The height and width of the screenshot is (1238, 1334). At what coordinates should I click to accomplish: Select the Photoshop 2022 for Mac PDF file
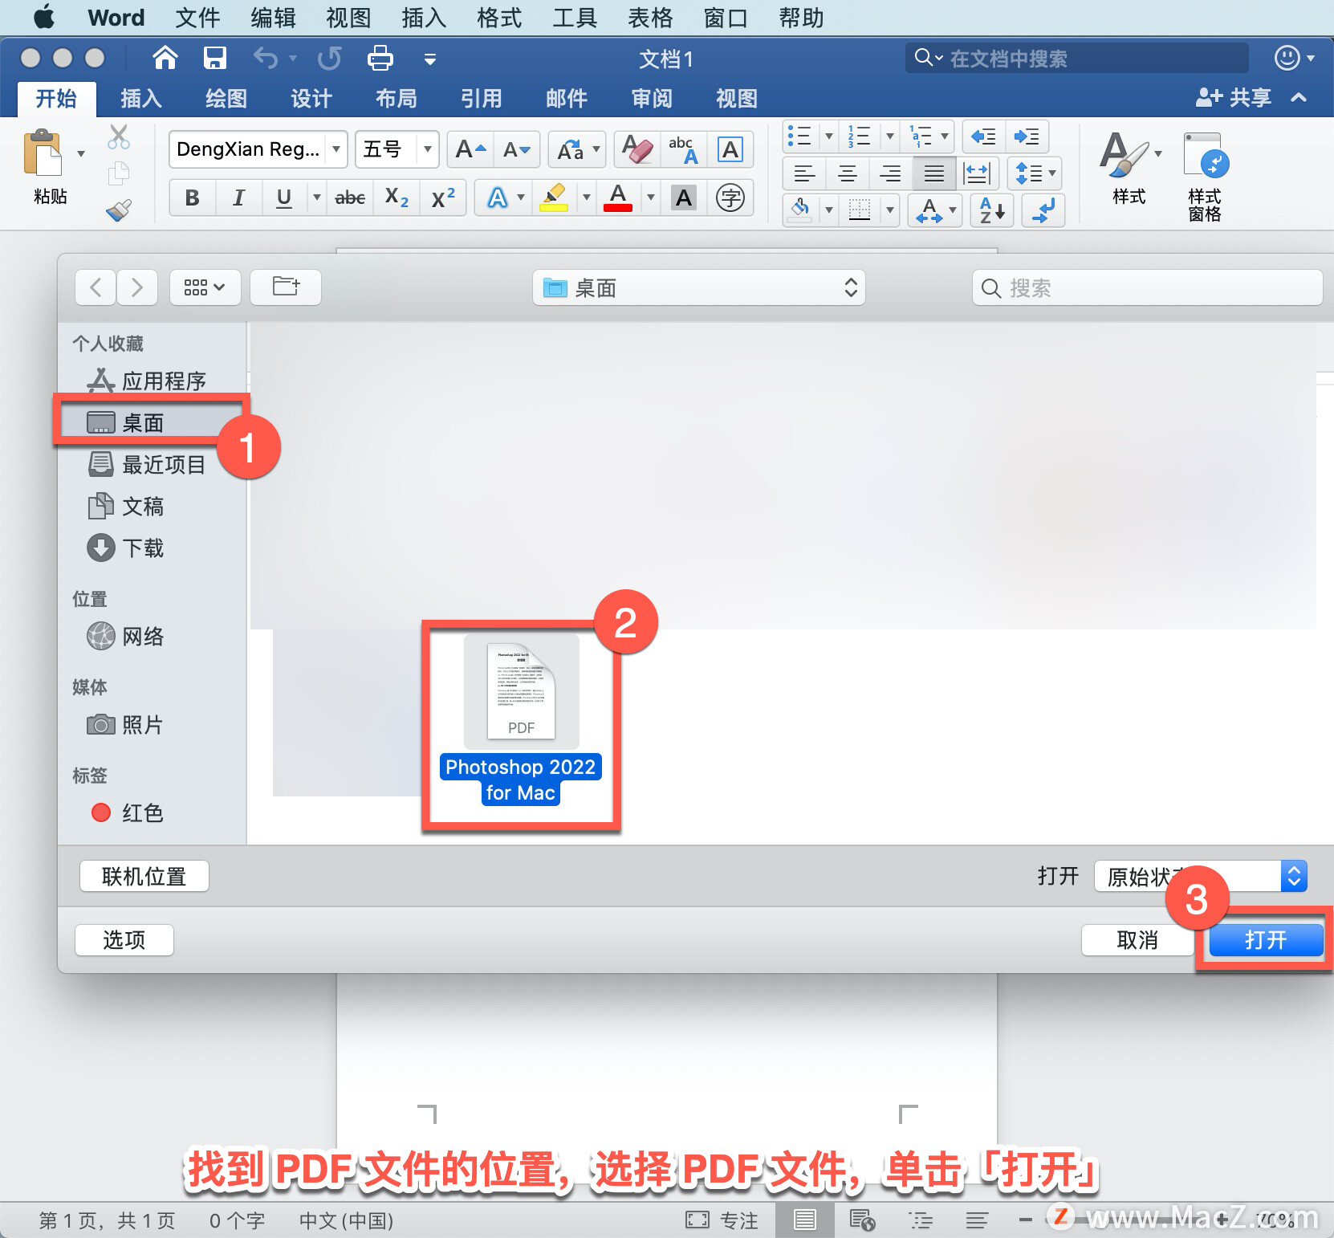pyautogui.click(x=521, y=721)
